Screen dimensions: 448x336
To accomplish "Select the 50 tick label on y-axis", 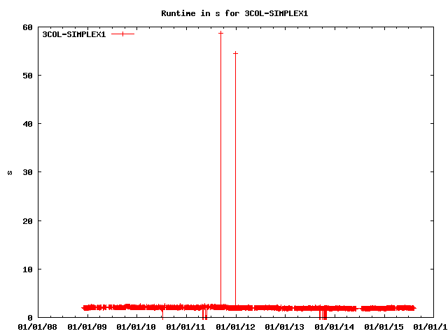I will click(x=27, y=76).
